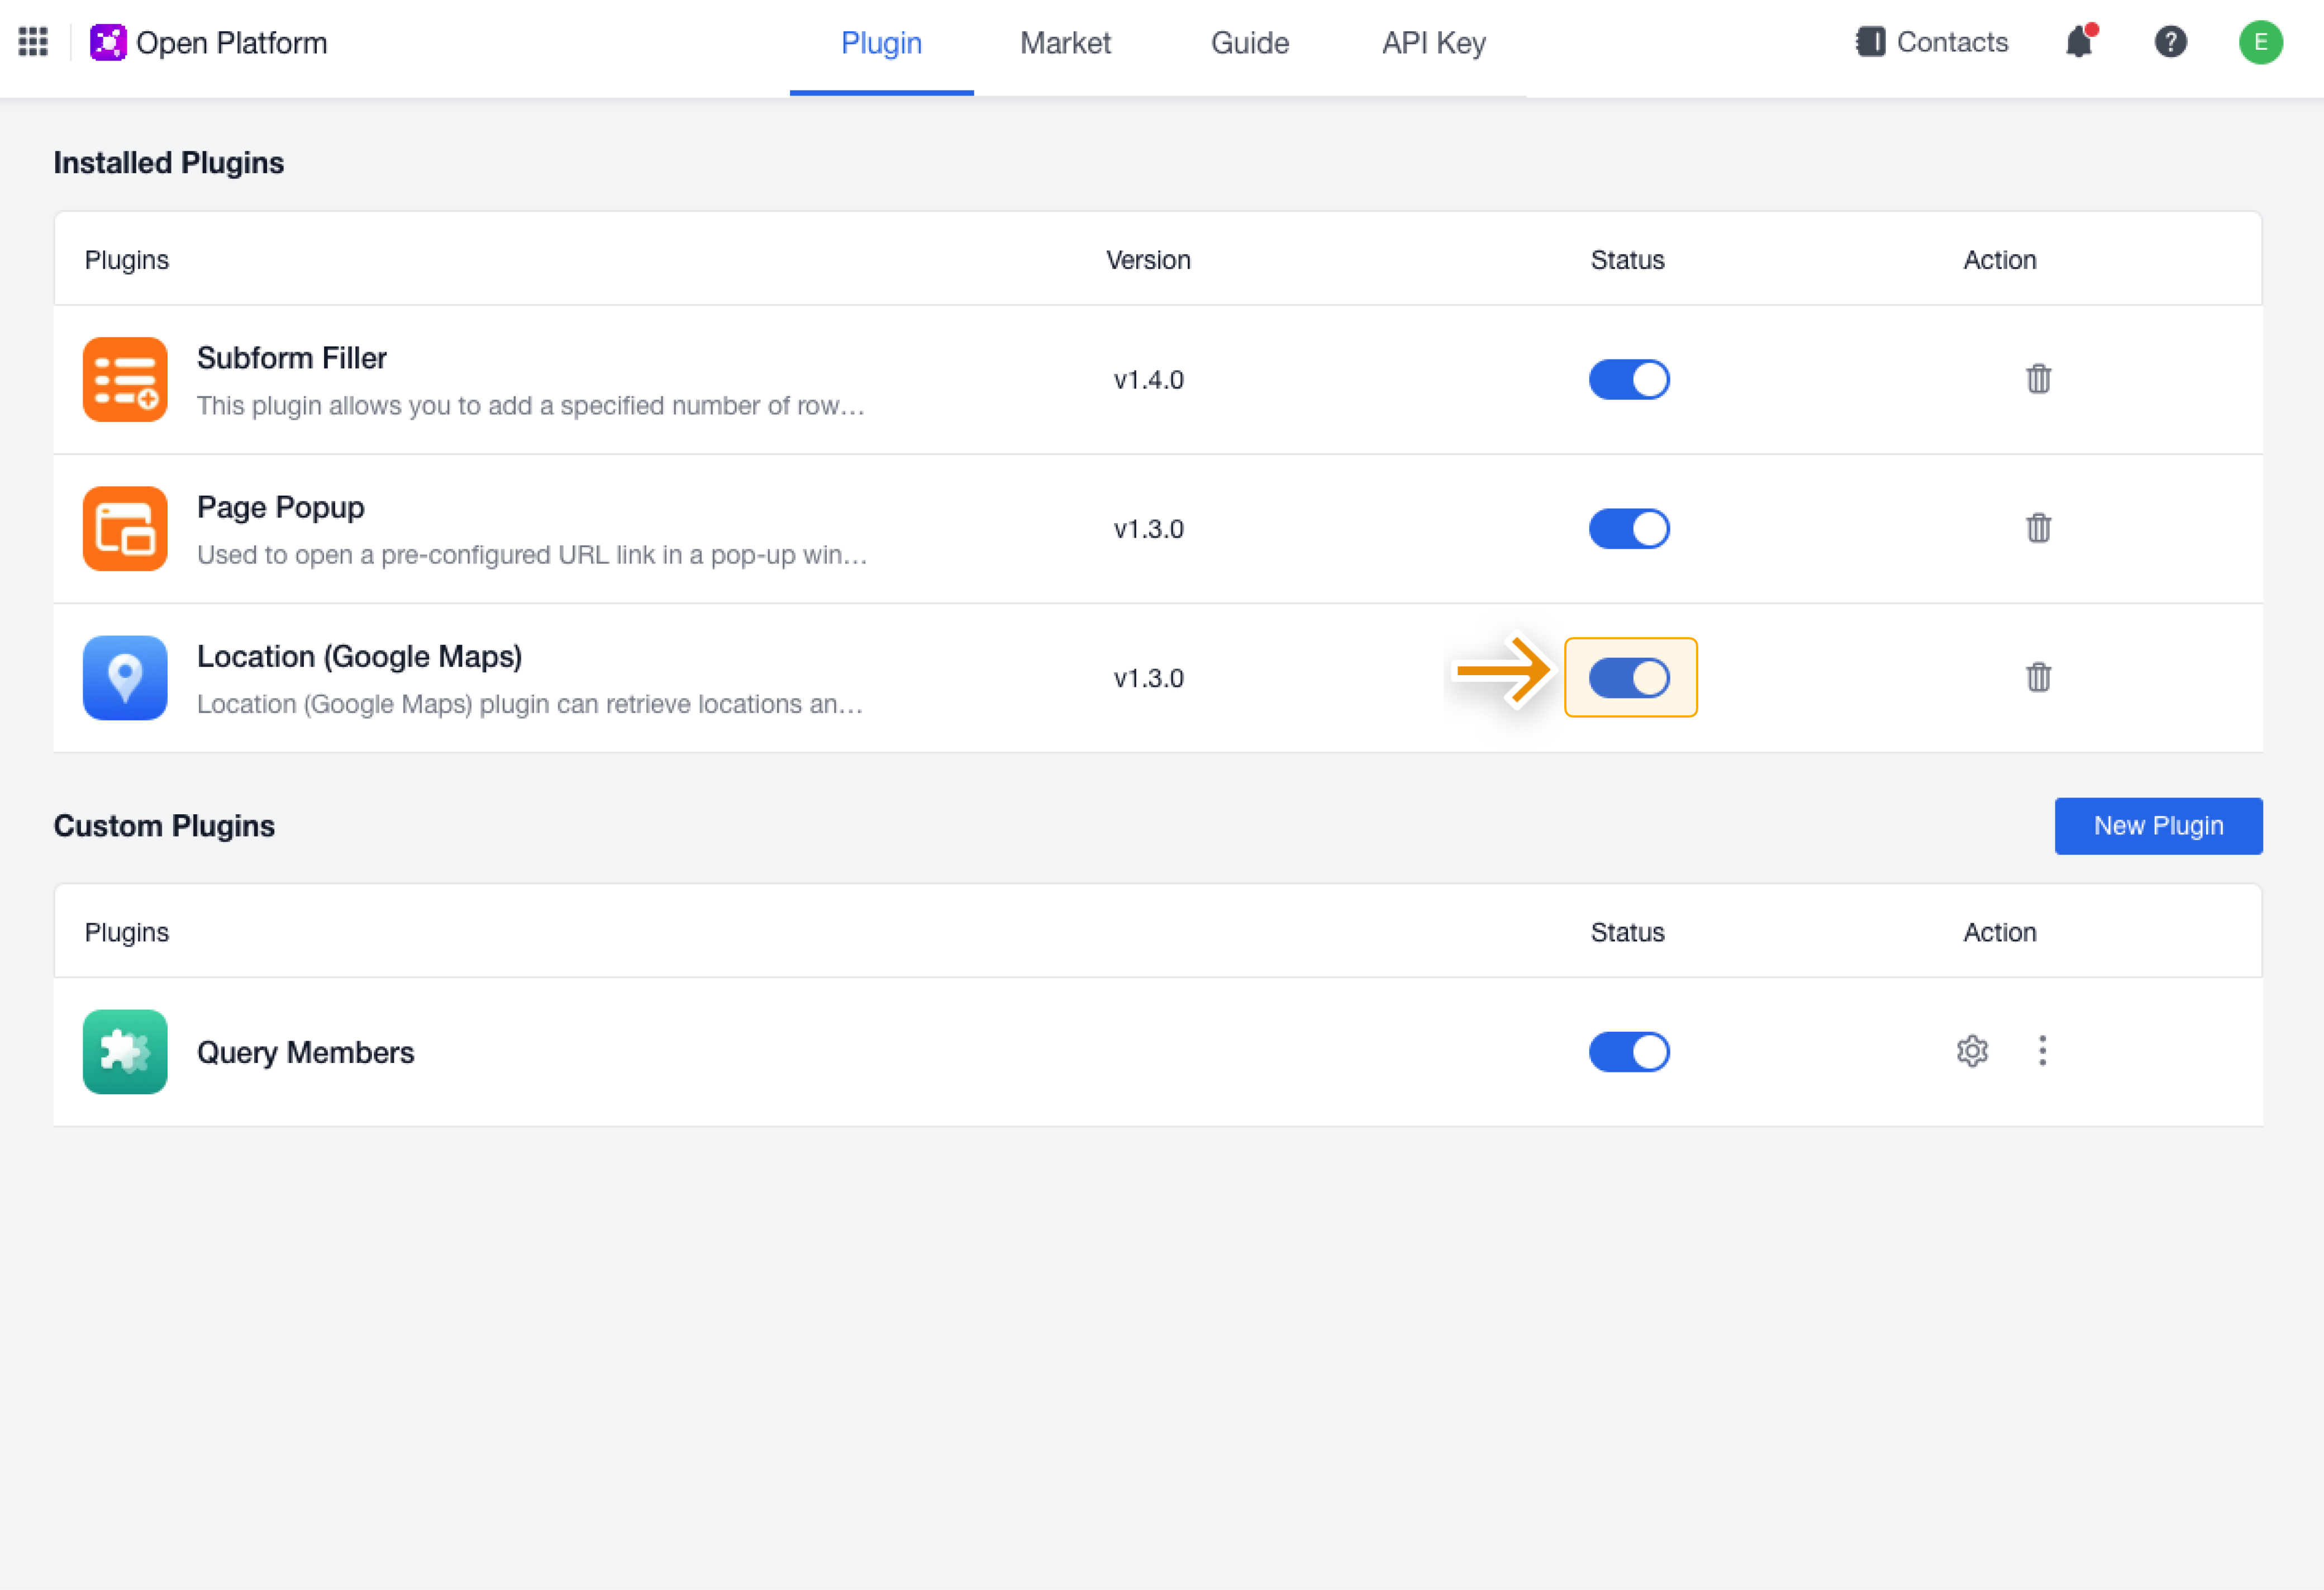Screen dimensions: 2324x1590
Task: Delete the Subform Filler plugin
Action: pos(2038,379)
